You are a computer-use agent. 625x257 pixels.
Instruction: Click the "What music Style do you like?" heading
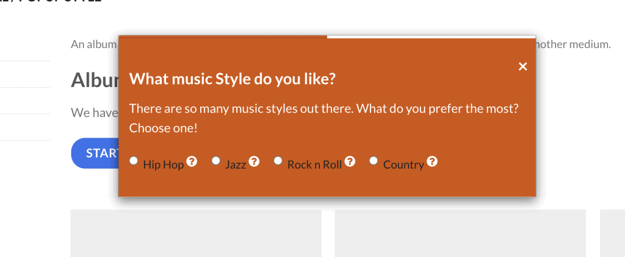tap(233, 79)
